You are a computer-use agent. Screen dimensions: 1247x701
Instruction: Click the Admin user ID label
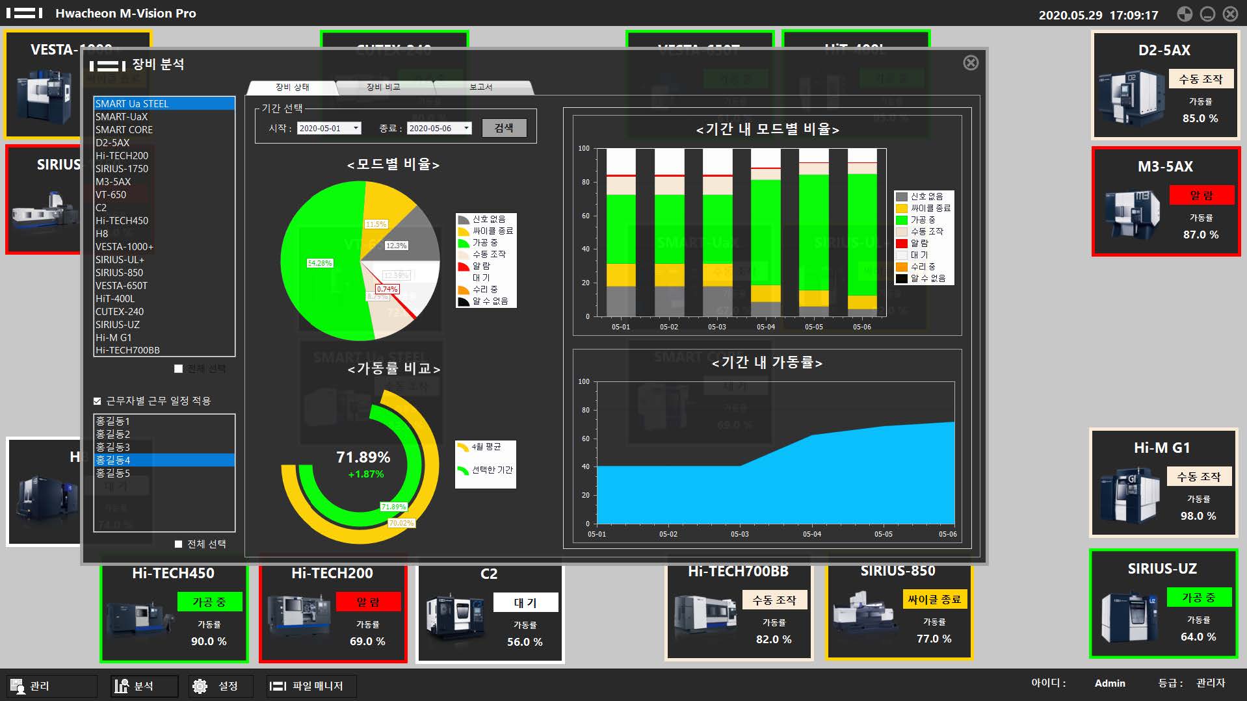1110,683
